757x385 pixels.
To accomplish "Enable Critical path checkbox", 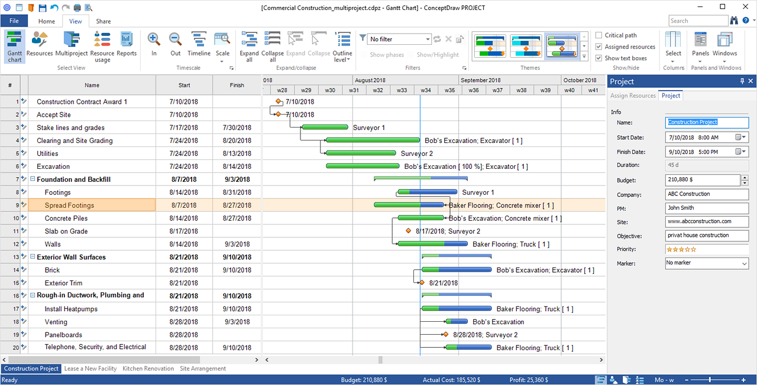I will click(x=599, y=35).
